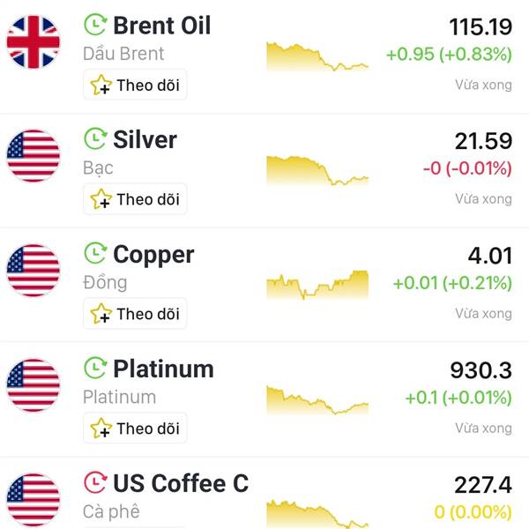Viewport: 529px width, 529px height.
Task: Open the Silver commodity title
Action: [x=145, y=139]
